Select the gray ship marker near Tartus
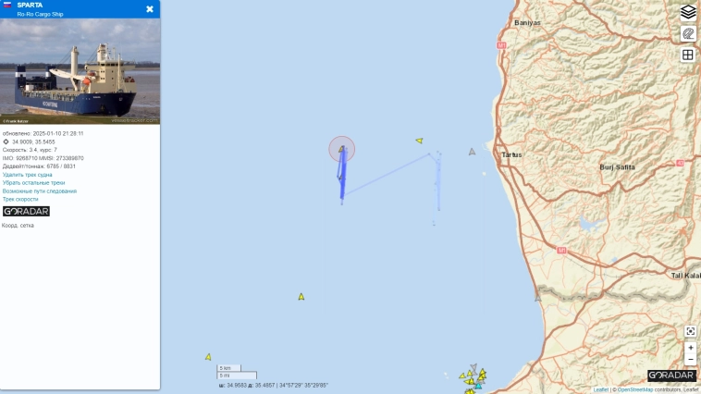Screen dimensions: 701x394 click(472, 152)
